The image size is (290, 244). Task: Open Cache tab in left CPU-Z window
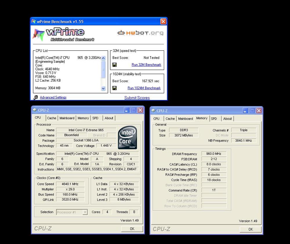pyautogui.click(x=52, y=118)
